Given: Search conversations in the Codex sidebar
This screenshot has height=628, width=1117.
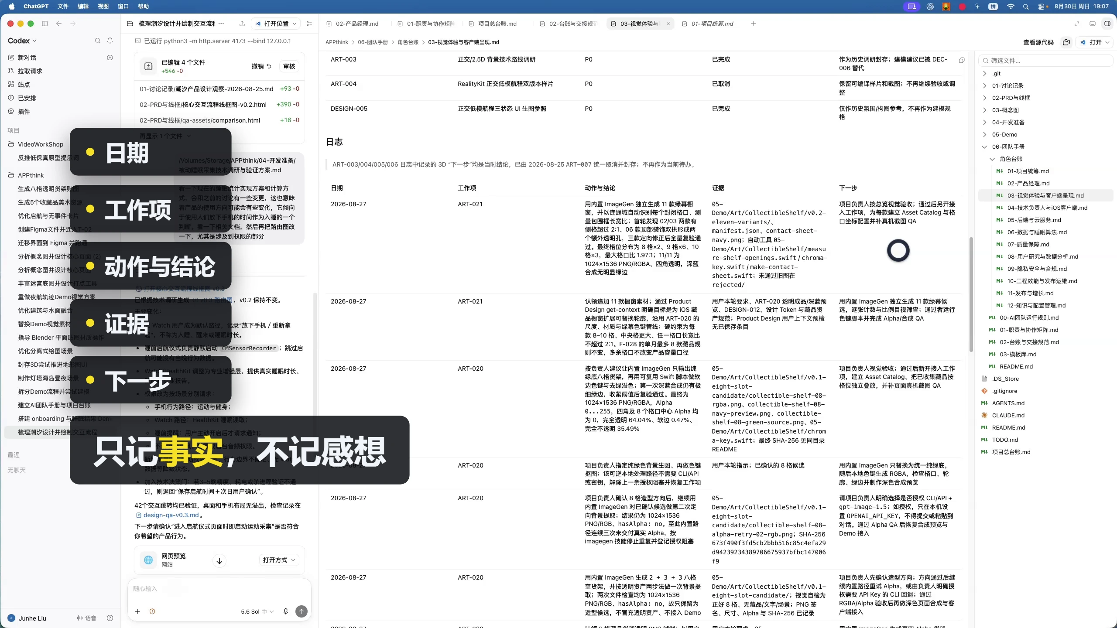Looking at the screenshot, I should [x=98, y=41].
